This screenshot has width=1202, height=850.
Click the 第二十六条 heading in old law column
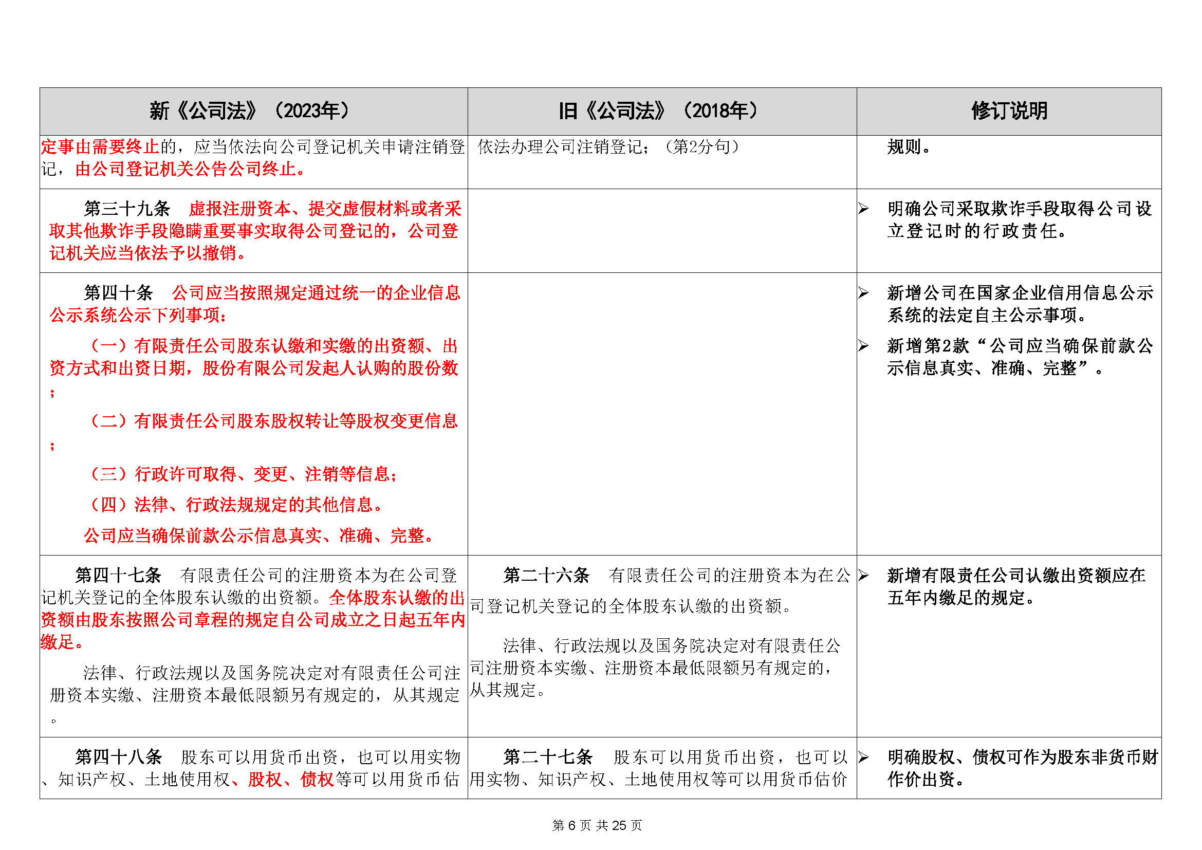546,576
